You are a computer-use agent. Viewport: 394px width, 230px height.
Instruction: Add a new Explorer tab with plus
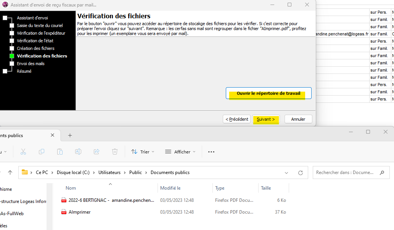click(x=70, y=135)
